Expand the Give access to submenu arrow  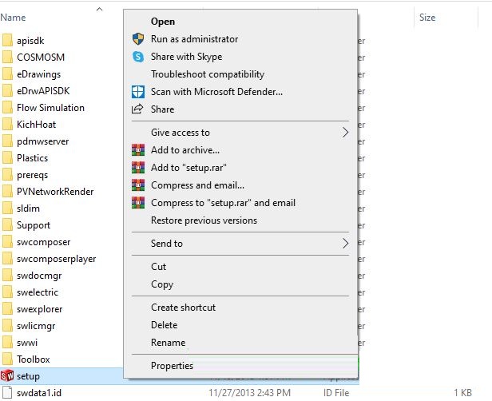tap(345, 133)
